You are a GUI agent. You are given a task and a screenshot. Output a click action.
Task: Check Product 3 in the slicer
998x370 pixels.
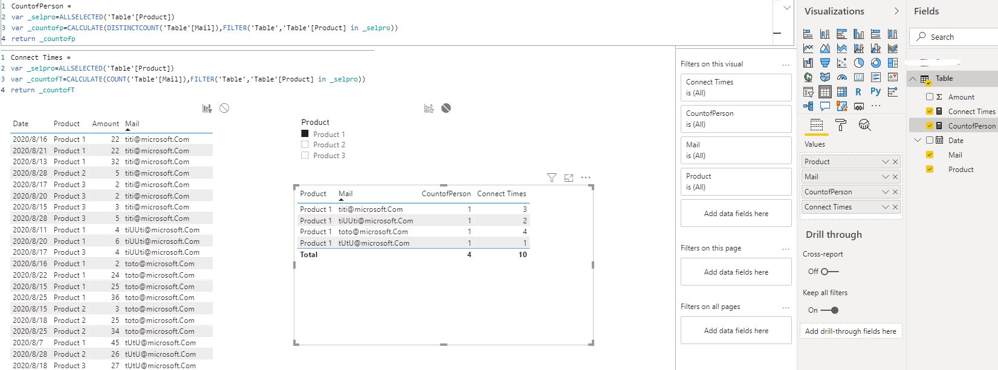coord(305,156)
